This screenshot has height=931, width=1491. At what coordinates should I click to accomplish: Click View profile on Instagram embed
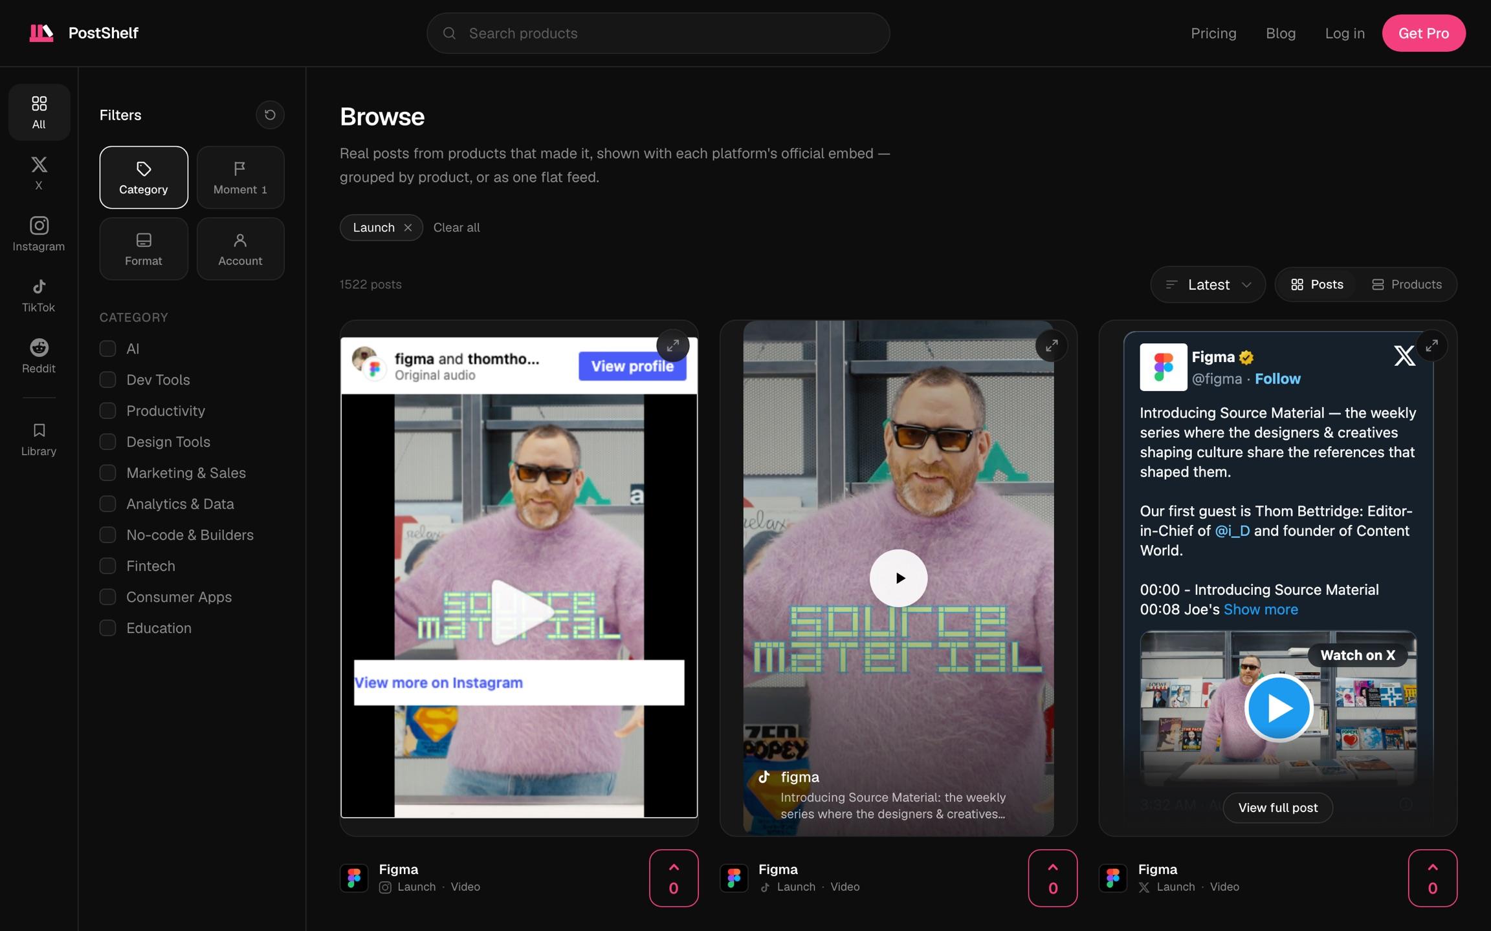tap(632, 366)
